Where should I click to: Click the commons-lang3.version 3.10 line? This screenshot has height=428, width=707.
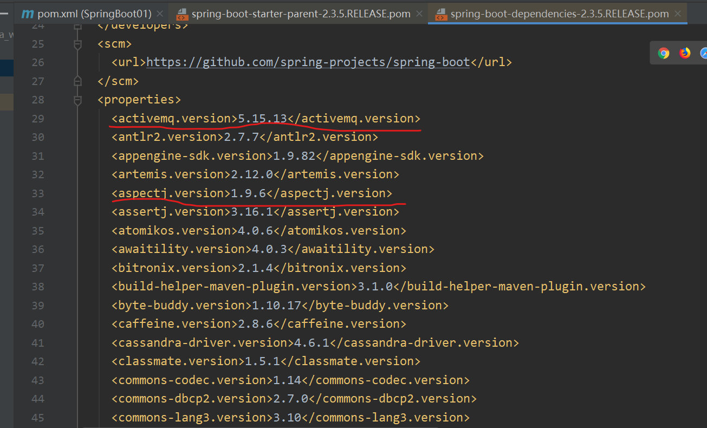click(290, 417)
